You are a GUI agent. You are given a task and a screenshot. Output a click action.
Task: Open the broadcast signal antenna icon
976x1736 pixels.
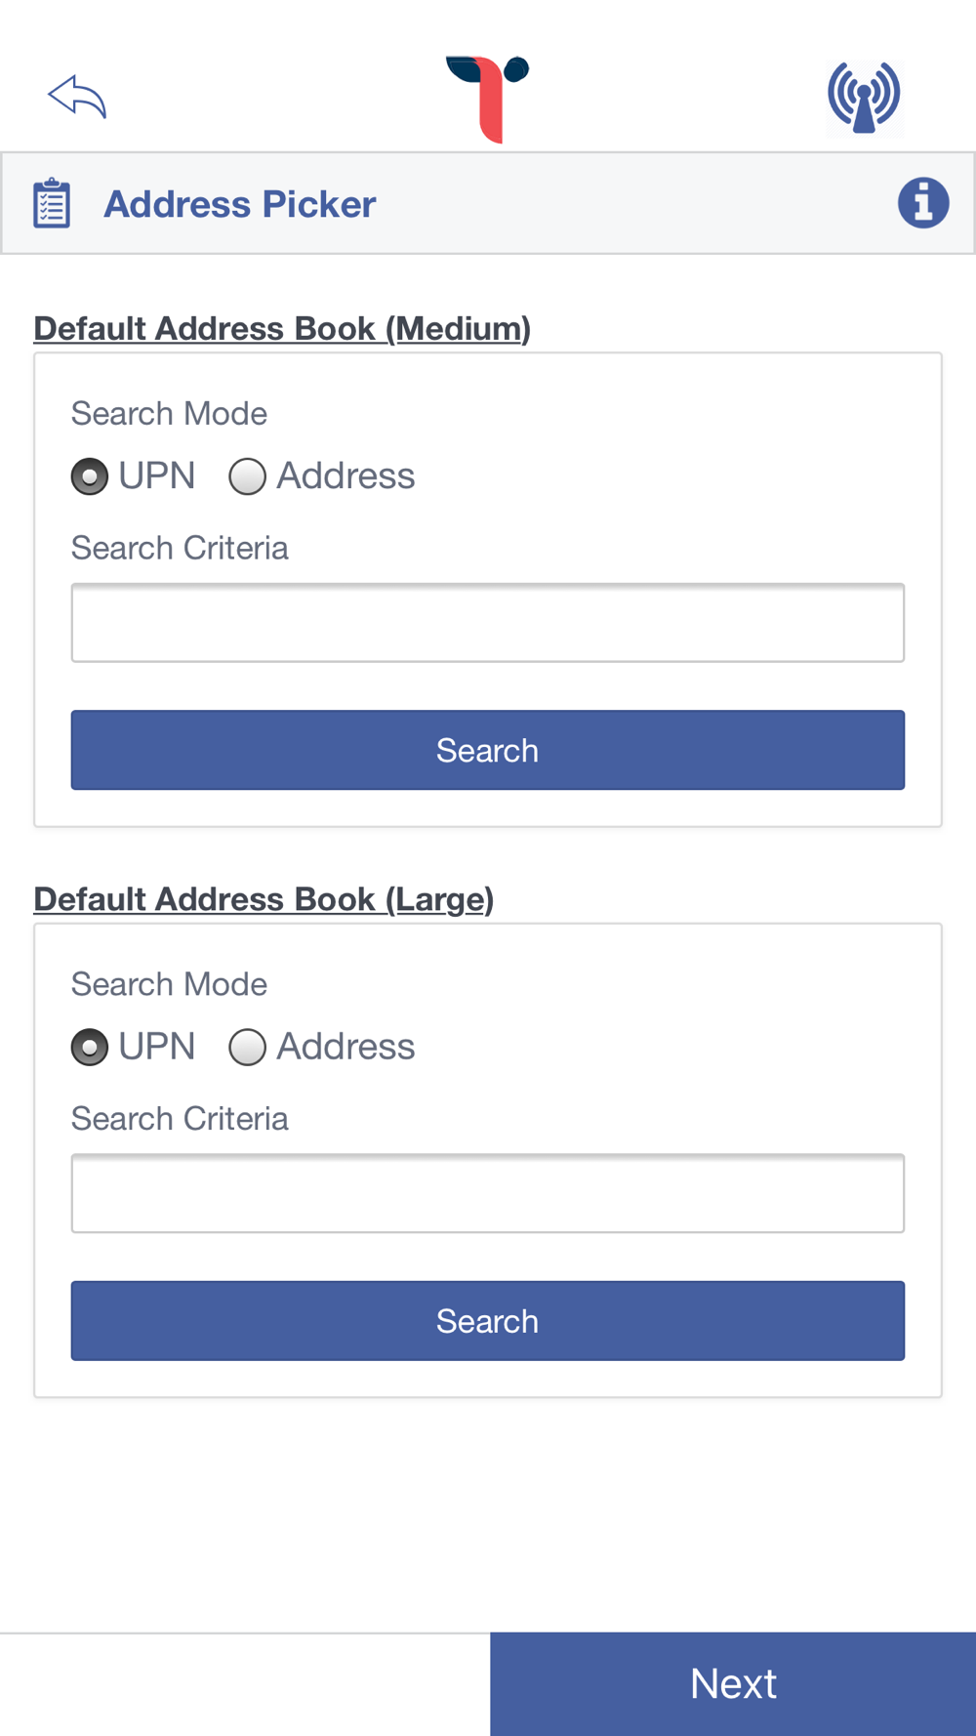coord(864,97)
